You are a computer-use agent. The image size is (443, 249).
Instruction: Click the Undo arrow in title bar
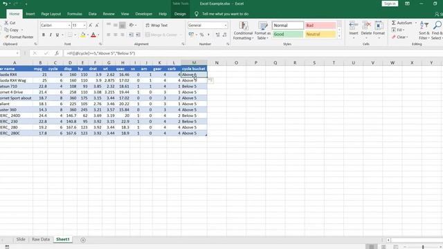pyautogui.click(x=5, y=3)
